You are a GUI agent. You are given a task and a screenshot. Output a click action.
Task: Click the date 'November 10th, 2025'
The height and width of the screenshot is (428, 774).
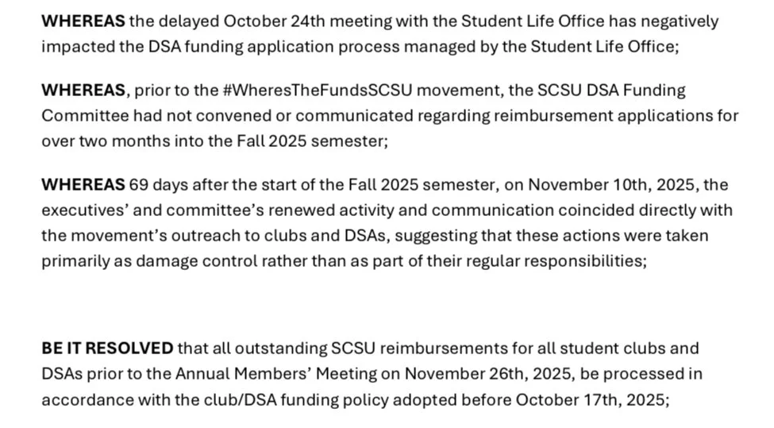(611, 185)
